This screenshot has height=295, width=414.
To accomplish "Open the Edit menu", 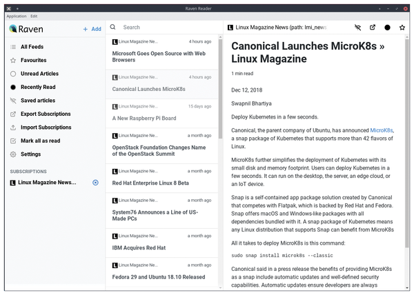I will point(34,16).
